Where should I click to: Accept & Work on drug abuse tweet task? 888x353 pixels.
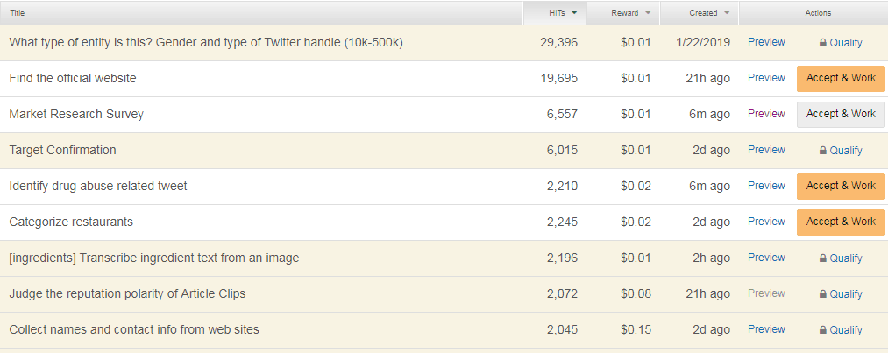point(841,186)
